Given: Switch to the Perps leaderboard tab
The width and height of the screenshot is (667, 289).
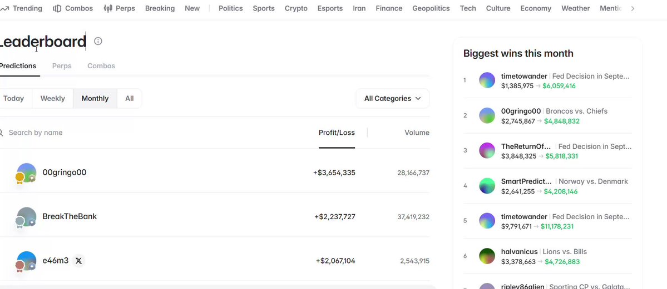Looking at the screenshot, I should click(x=62, y=66).
